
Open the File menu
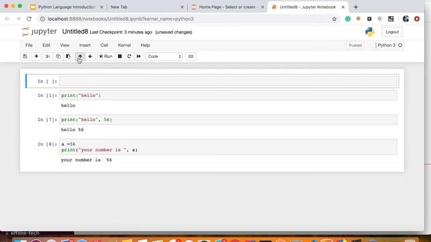(29, 45)
